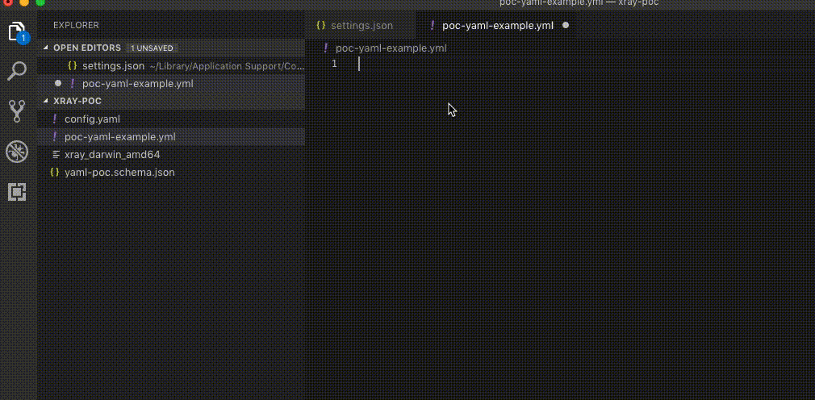Select settings.json in Open Editors
Viewport: 815px width, 400px height.
[x=173, y=66]
